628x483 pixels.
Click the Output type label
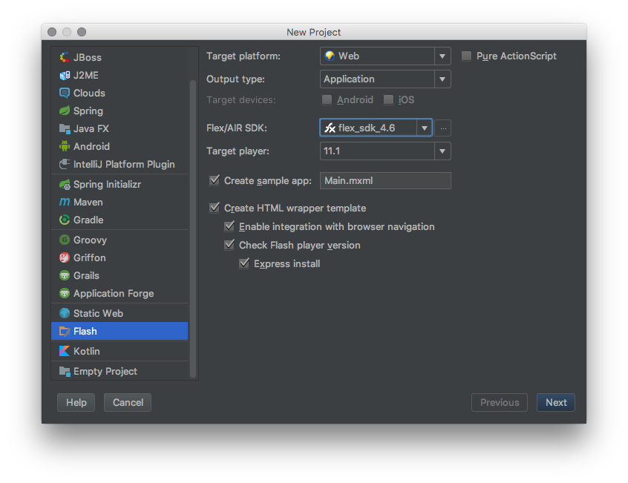coord(235,79)
